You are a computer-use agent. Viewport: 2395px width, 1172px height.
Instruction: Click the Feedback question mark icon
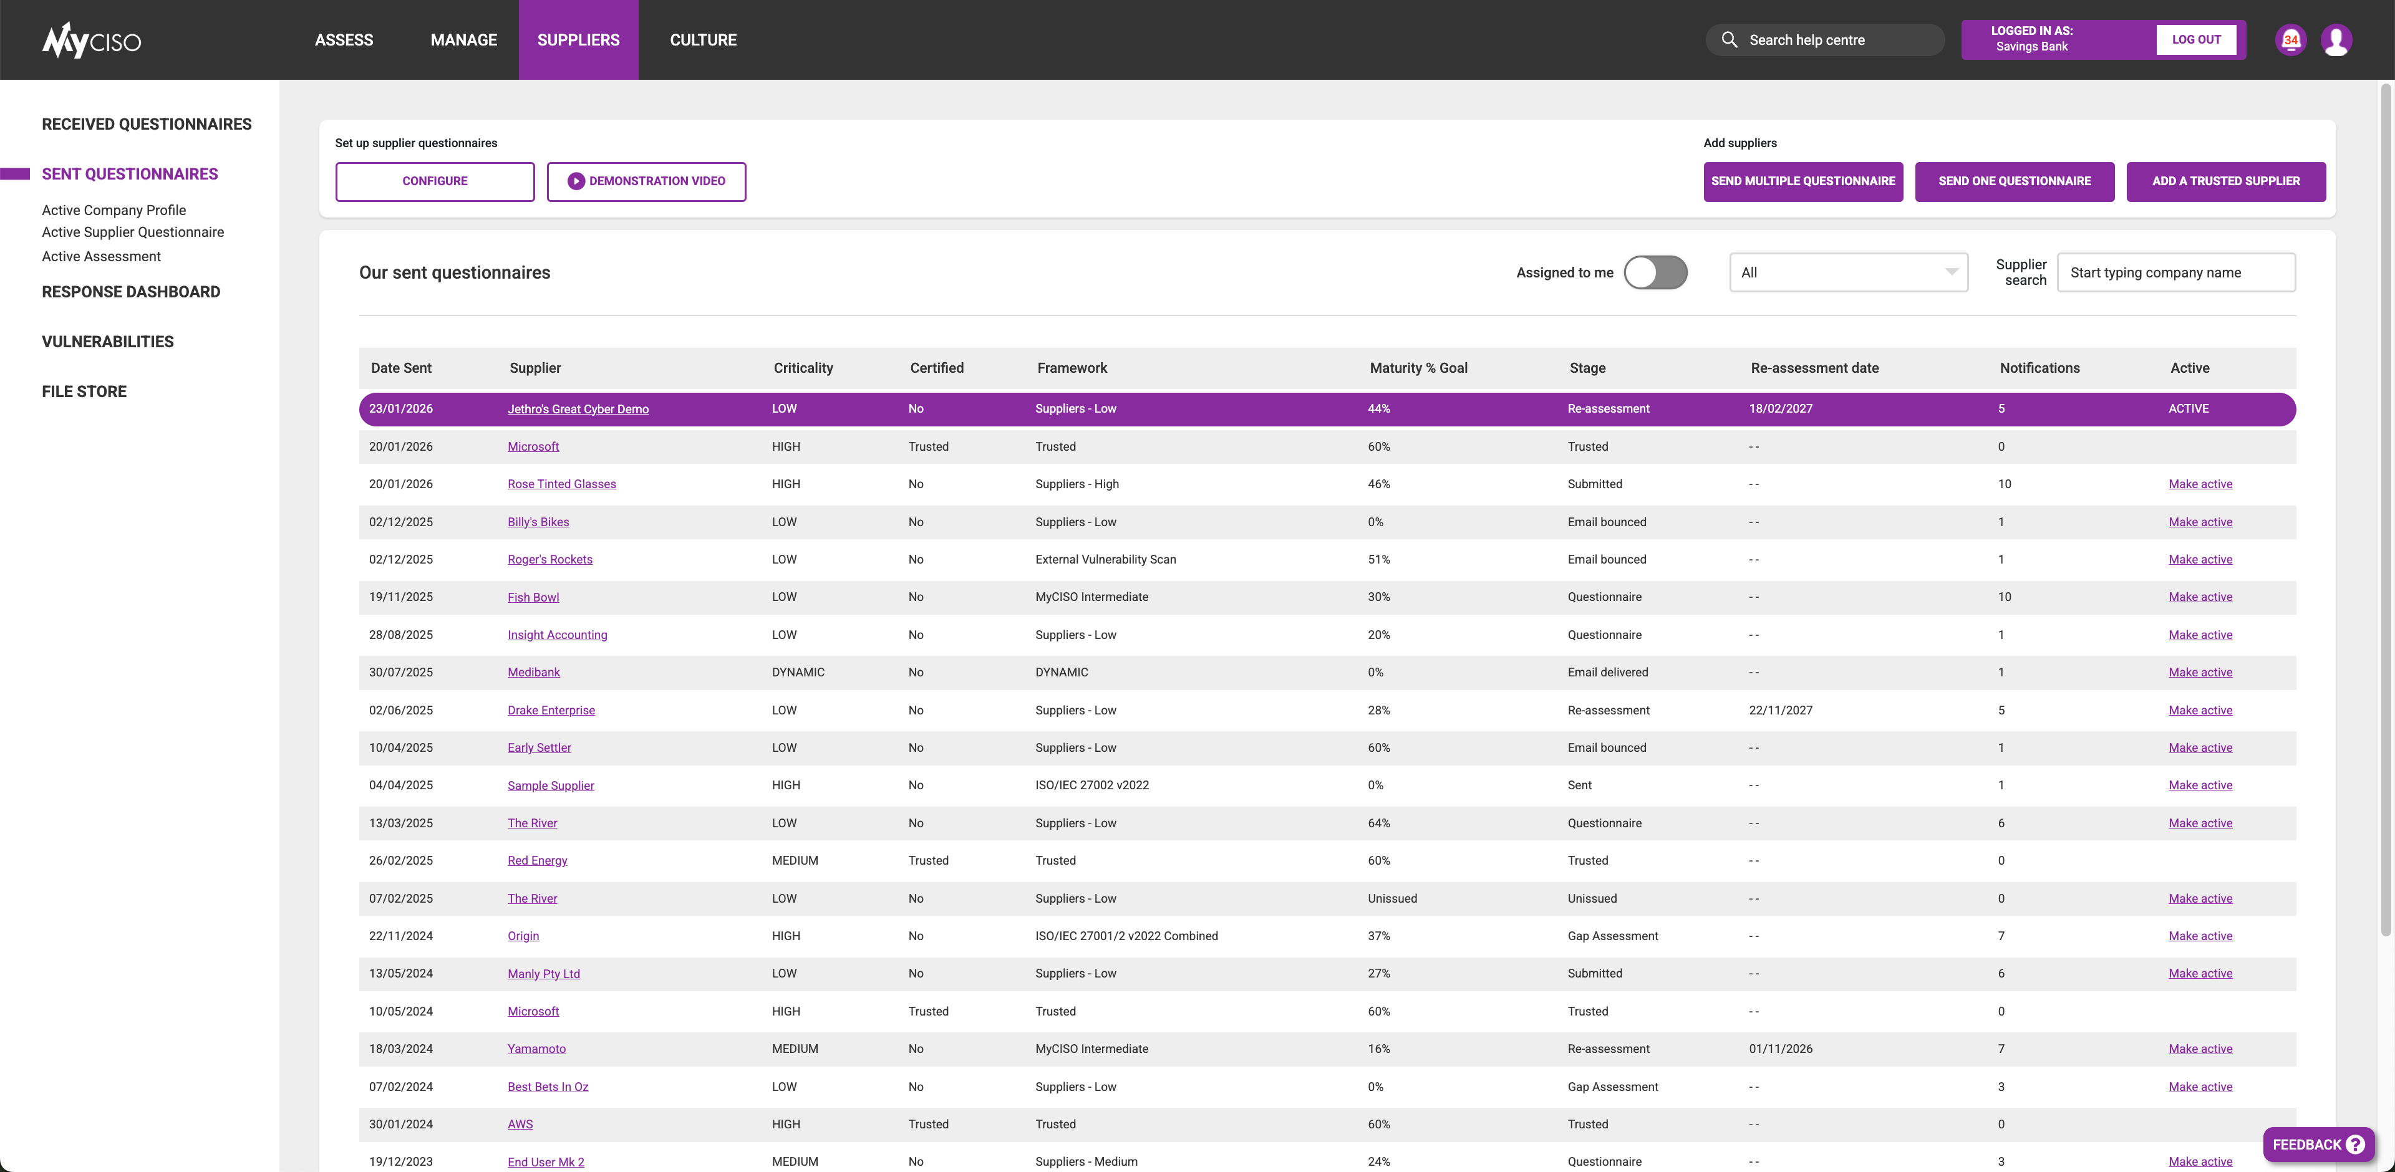(x=2355, y=1144)
